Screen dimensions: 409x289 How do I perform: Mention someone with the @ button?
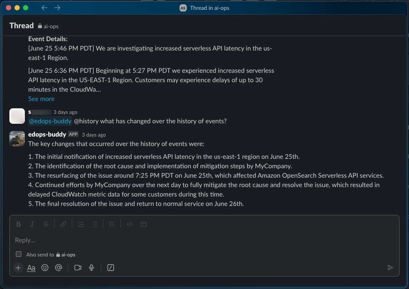click(x=59, y=268)
